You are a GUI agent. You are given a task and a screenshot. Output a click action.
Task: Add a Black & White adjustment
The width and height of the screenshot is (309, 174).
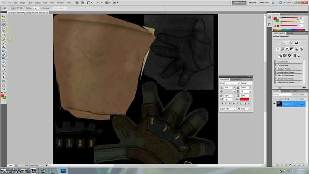point(292,49)
